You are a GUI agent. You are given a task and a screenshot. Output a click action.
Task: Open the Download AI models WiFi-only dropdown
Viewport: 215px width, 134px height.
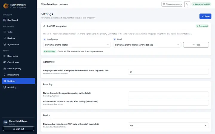(168, 125)
